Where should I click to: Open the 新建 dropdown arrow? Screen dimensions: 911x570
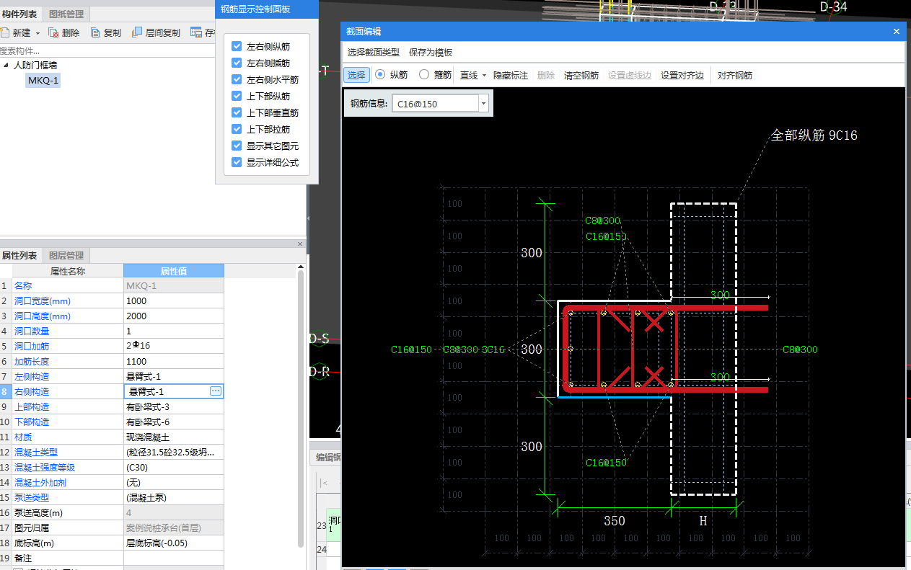click(x=38, y=33)
